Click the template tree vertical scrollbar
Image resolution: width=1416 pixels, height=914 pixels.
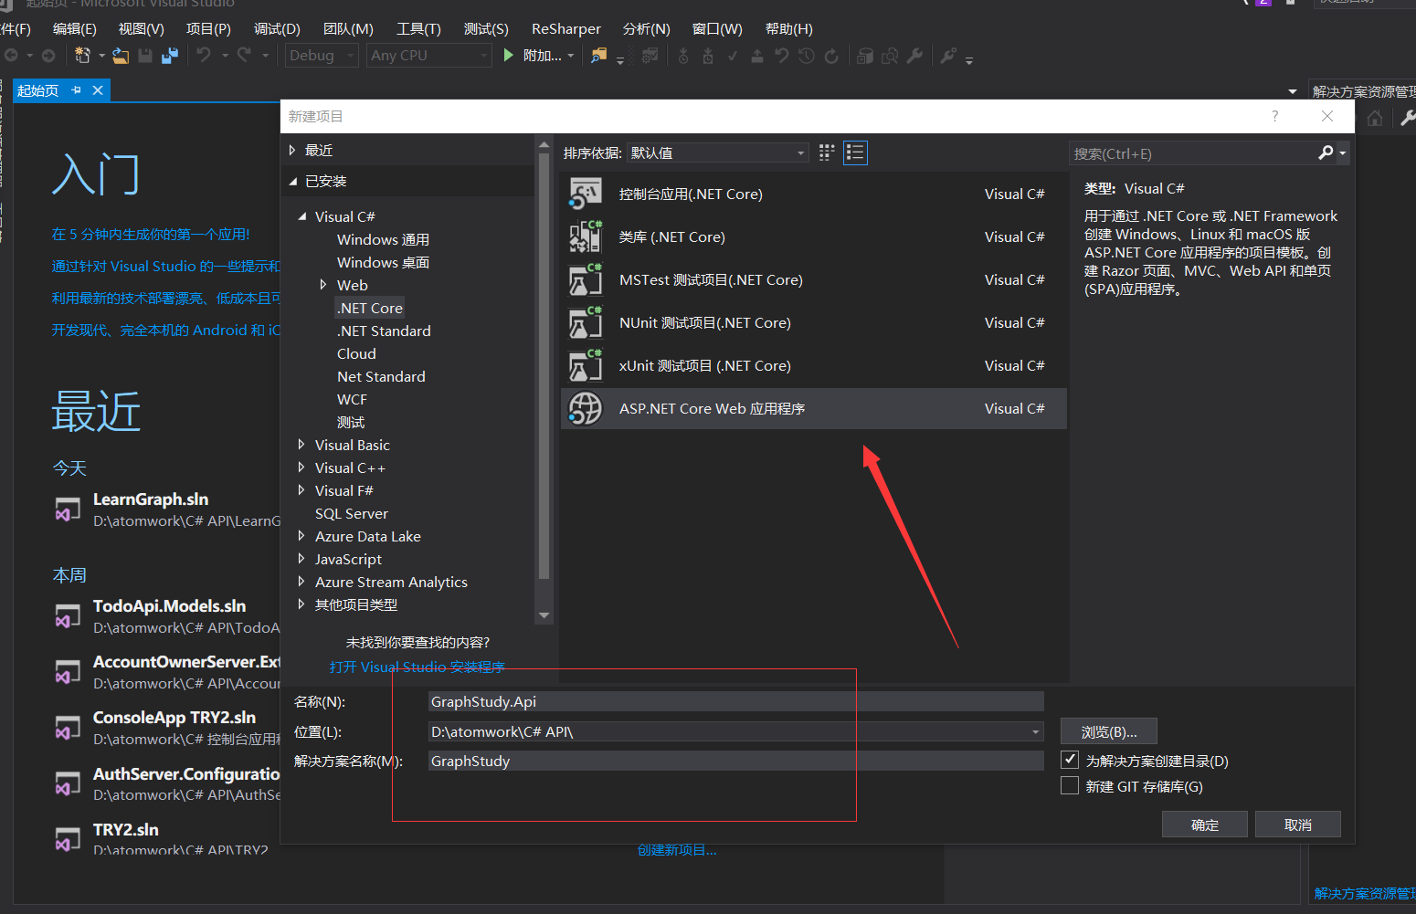[544, 365]
